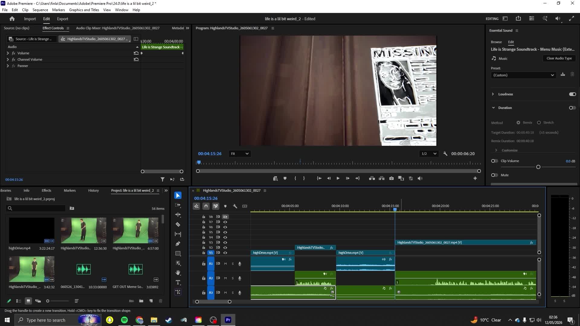This screenshot has height=326, width=580.
Task: Add a marker in the timeline header
Action: pyautogui.click(x=225, y=206)
